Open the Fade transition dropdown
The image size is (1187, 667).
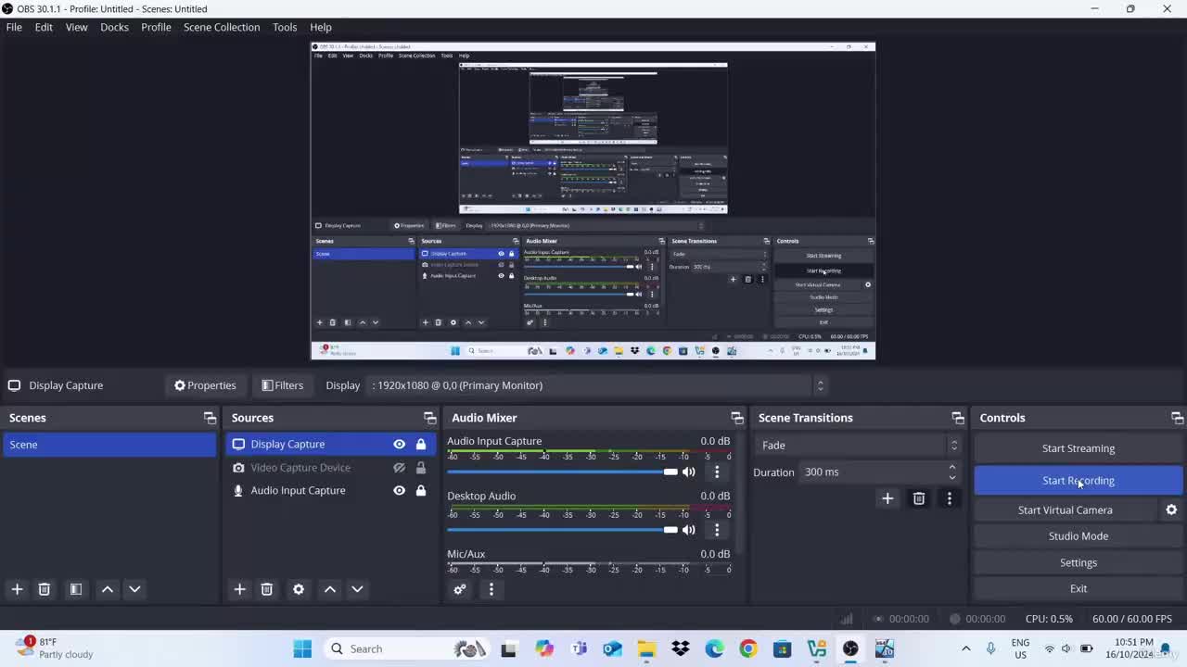[858, 446]
